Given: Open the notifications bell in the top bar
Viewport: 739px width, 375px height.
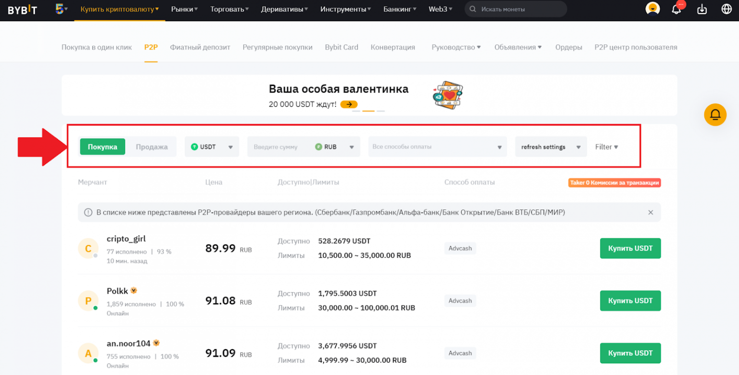Looking at the screenshot, I should point(676,9).
